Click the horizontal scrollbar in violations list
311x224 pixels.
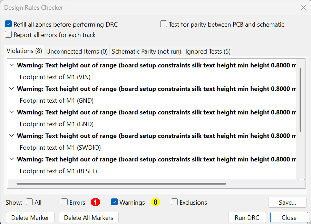121,184
